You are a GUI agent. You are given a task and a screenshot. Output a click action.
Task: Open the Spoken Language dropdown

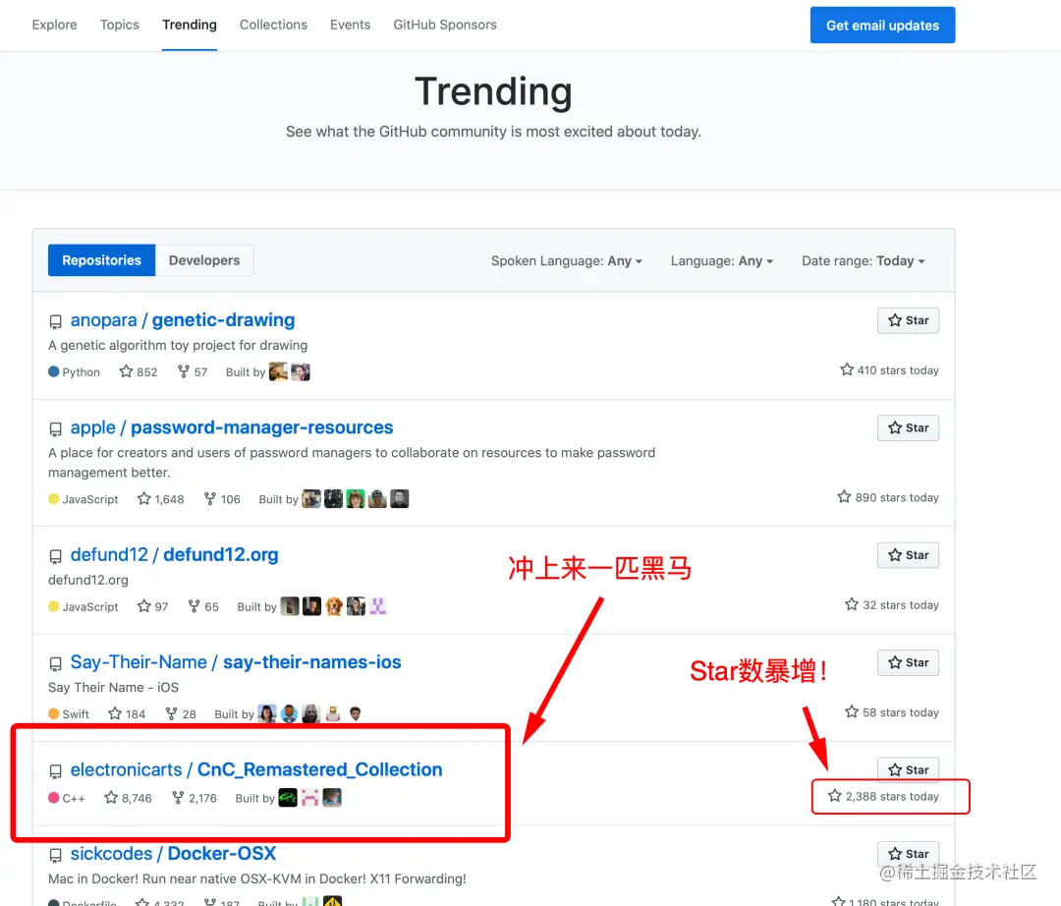567,261
